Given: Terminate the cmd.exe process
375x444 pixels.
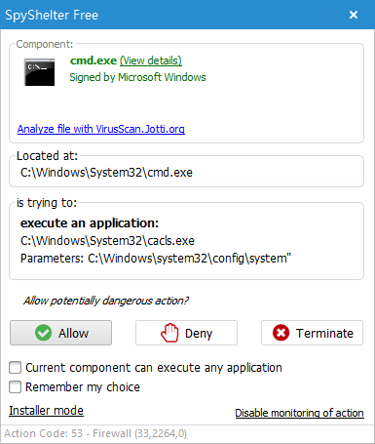Looking at the screenshot, I should coord(312,333).
